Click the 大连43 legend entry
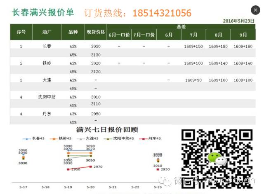 click(x=87, y=138)
